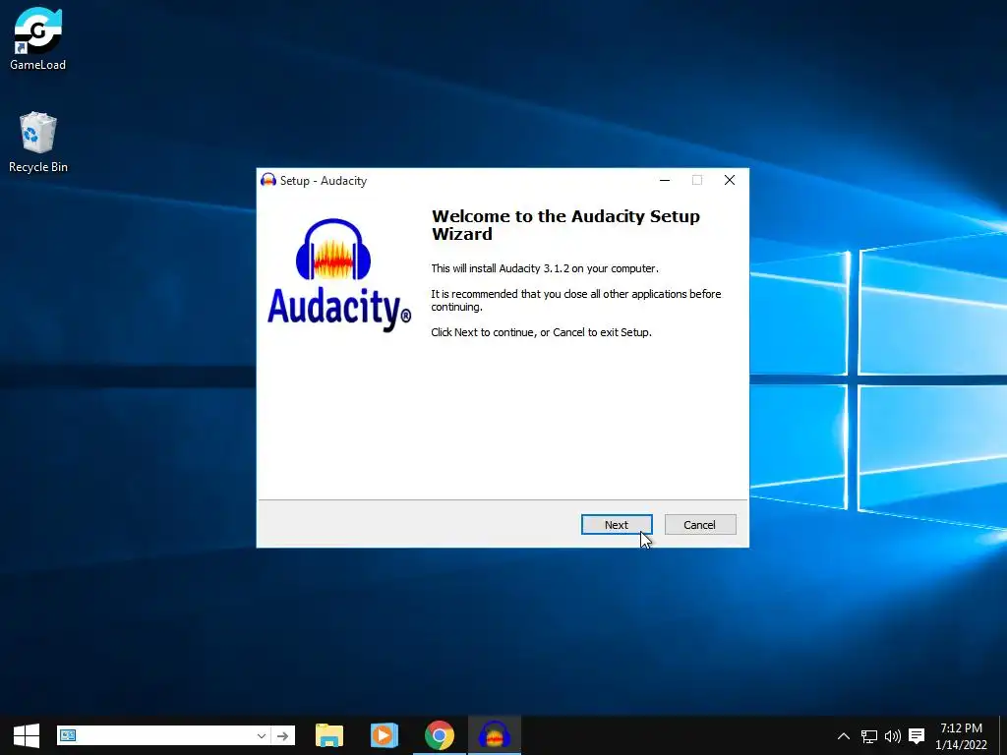Select the Audacity setup taskbar icon

point(494,735)
